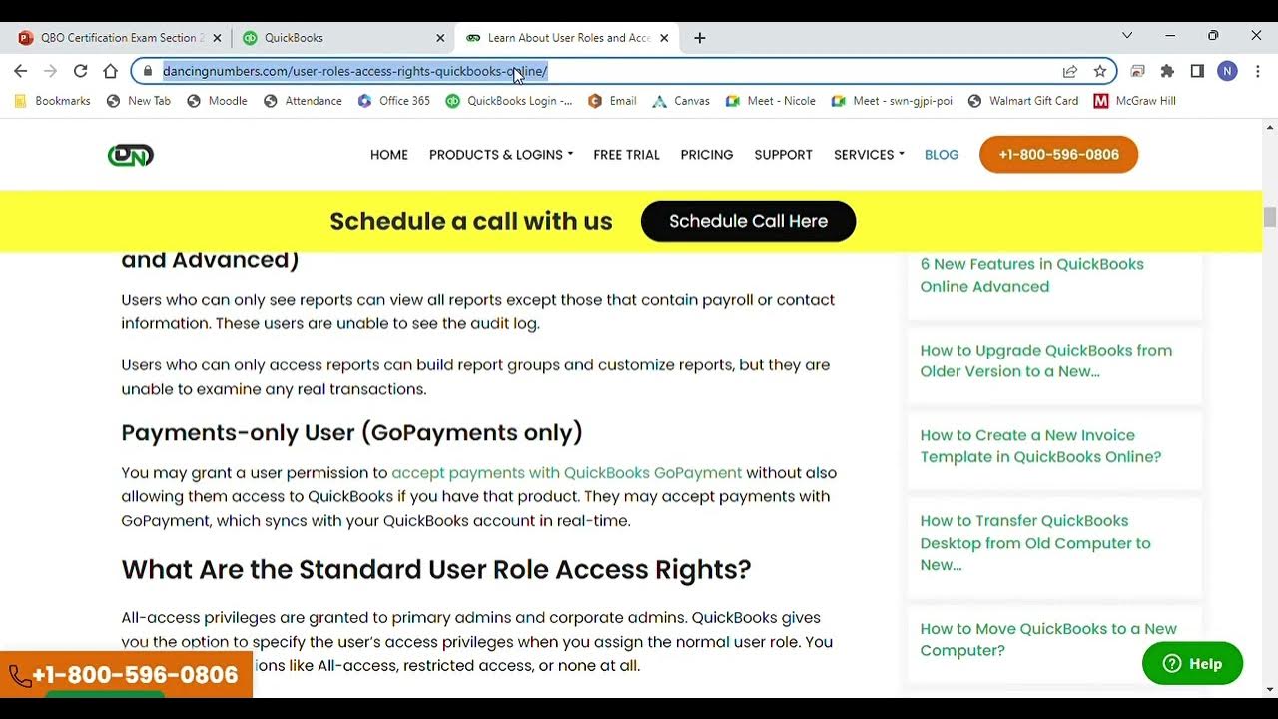Click the browser forward arrow
This screenshot has height=719, width=1278.
[50, 71]
